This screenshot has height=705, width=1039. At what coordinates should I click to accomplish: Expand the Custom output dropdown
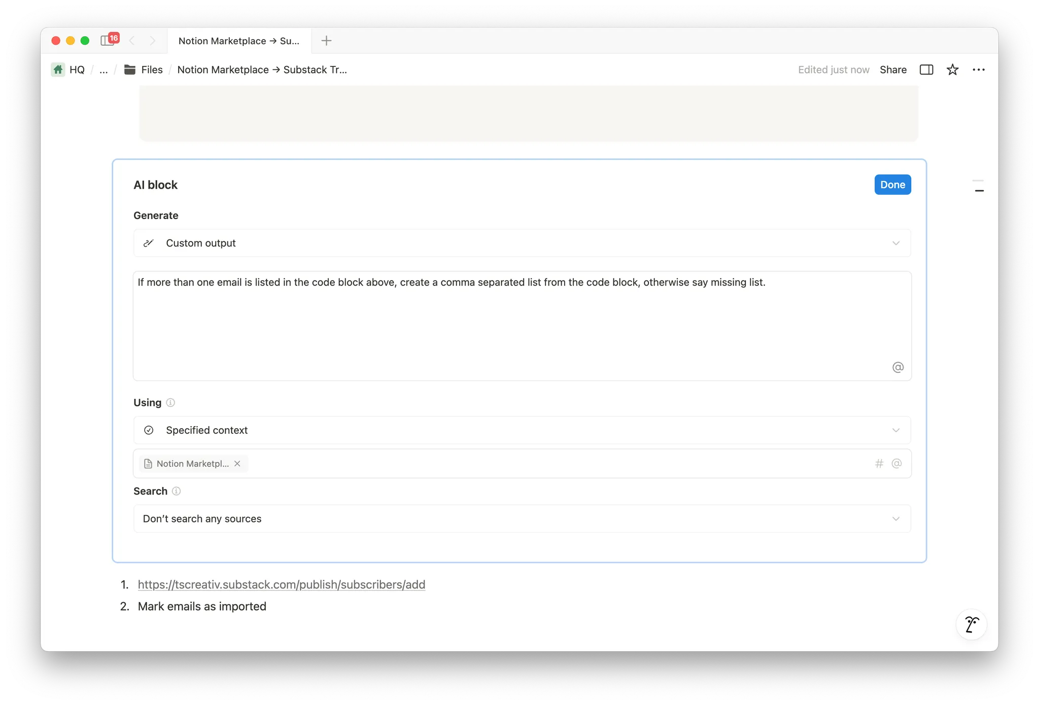[x=522, y=243]
